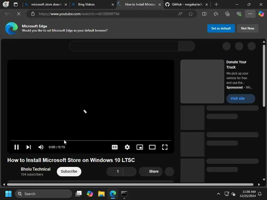Open Read aloud icon in address bar
The width and height of the screenshot is (267, 200).
tap(180, 14)
